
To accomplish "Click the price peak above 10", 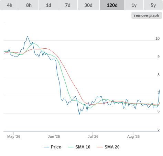I will [27, 36].
